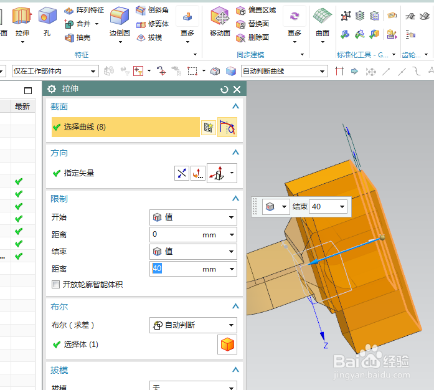Click the 孔 (Hole) feature icon
Screen dimensions: 434x390
(x=47, y=16)
